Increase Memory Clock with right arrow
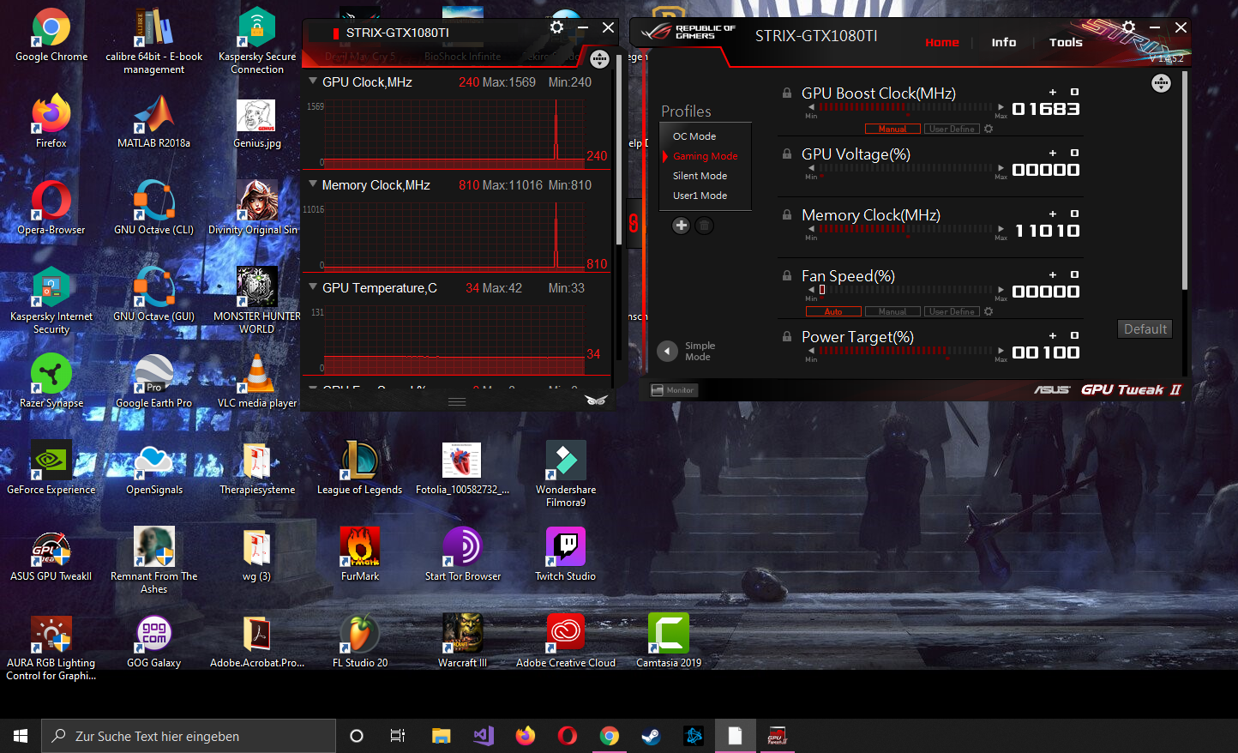This screenshot has width=1238, height=753. click(1001, 229)
